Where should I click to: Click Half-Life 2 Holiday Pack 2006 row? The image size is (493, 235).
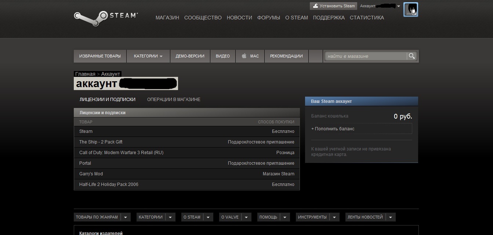tap(187, 184)
